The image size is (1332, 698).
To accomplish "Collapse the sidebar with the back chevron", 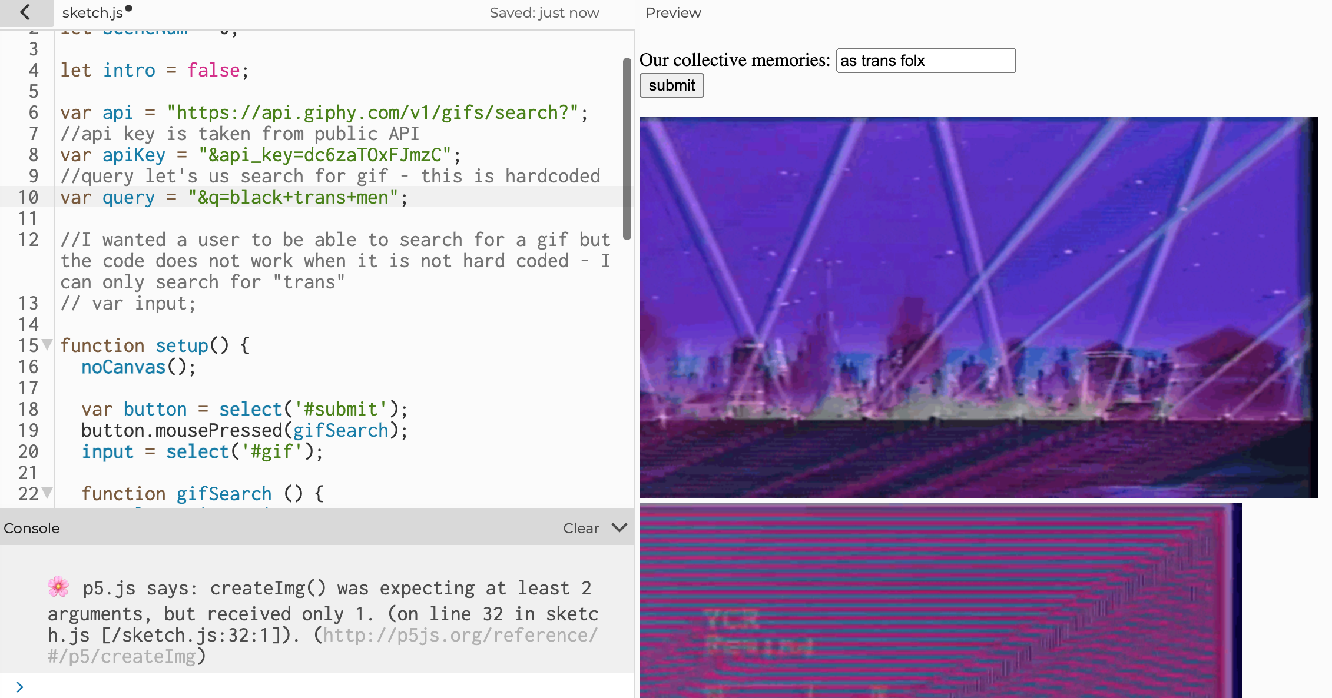I will [25, 12].
